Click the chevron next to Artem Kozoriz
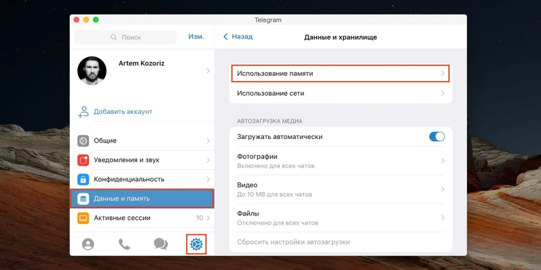This screenshot has width=541, height=270. click(x=208, y=71)
